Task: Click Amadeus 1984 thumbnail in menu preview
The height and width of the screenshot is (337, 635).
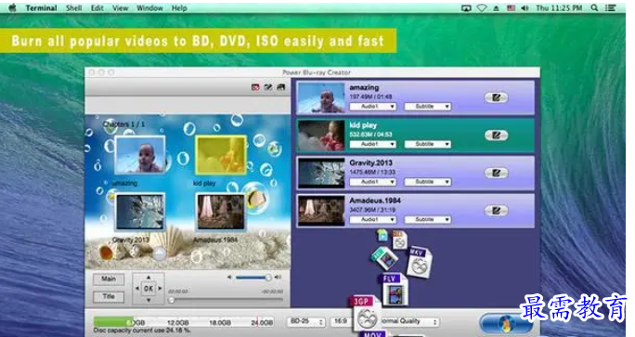Action: 221,212
